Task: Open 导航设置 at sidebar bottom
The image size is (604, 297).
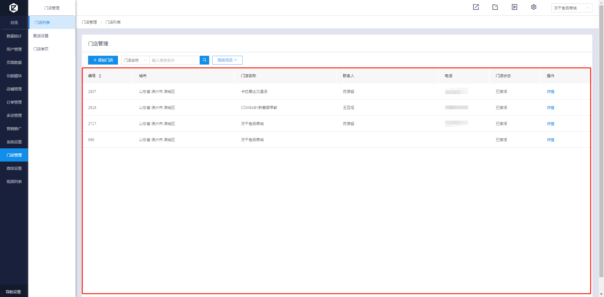Action: click(14, 292)
